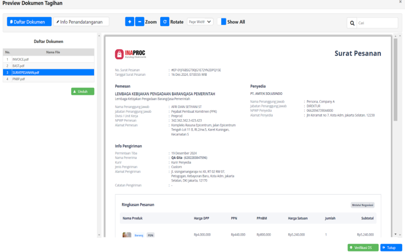Image resolution: width=405 pixels, height=252 pixels.
Task: Click the Verifikasi DS button
Action: (x=363, y=248)
